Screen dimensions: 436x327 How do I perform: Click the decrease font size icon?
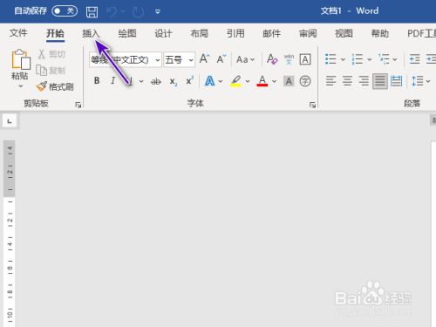221,59
